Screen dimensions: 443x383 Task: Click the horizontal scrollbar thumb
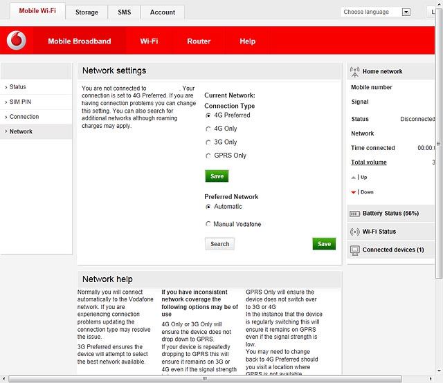point(205,379)
